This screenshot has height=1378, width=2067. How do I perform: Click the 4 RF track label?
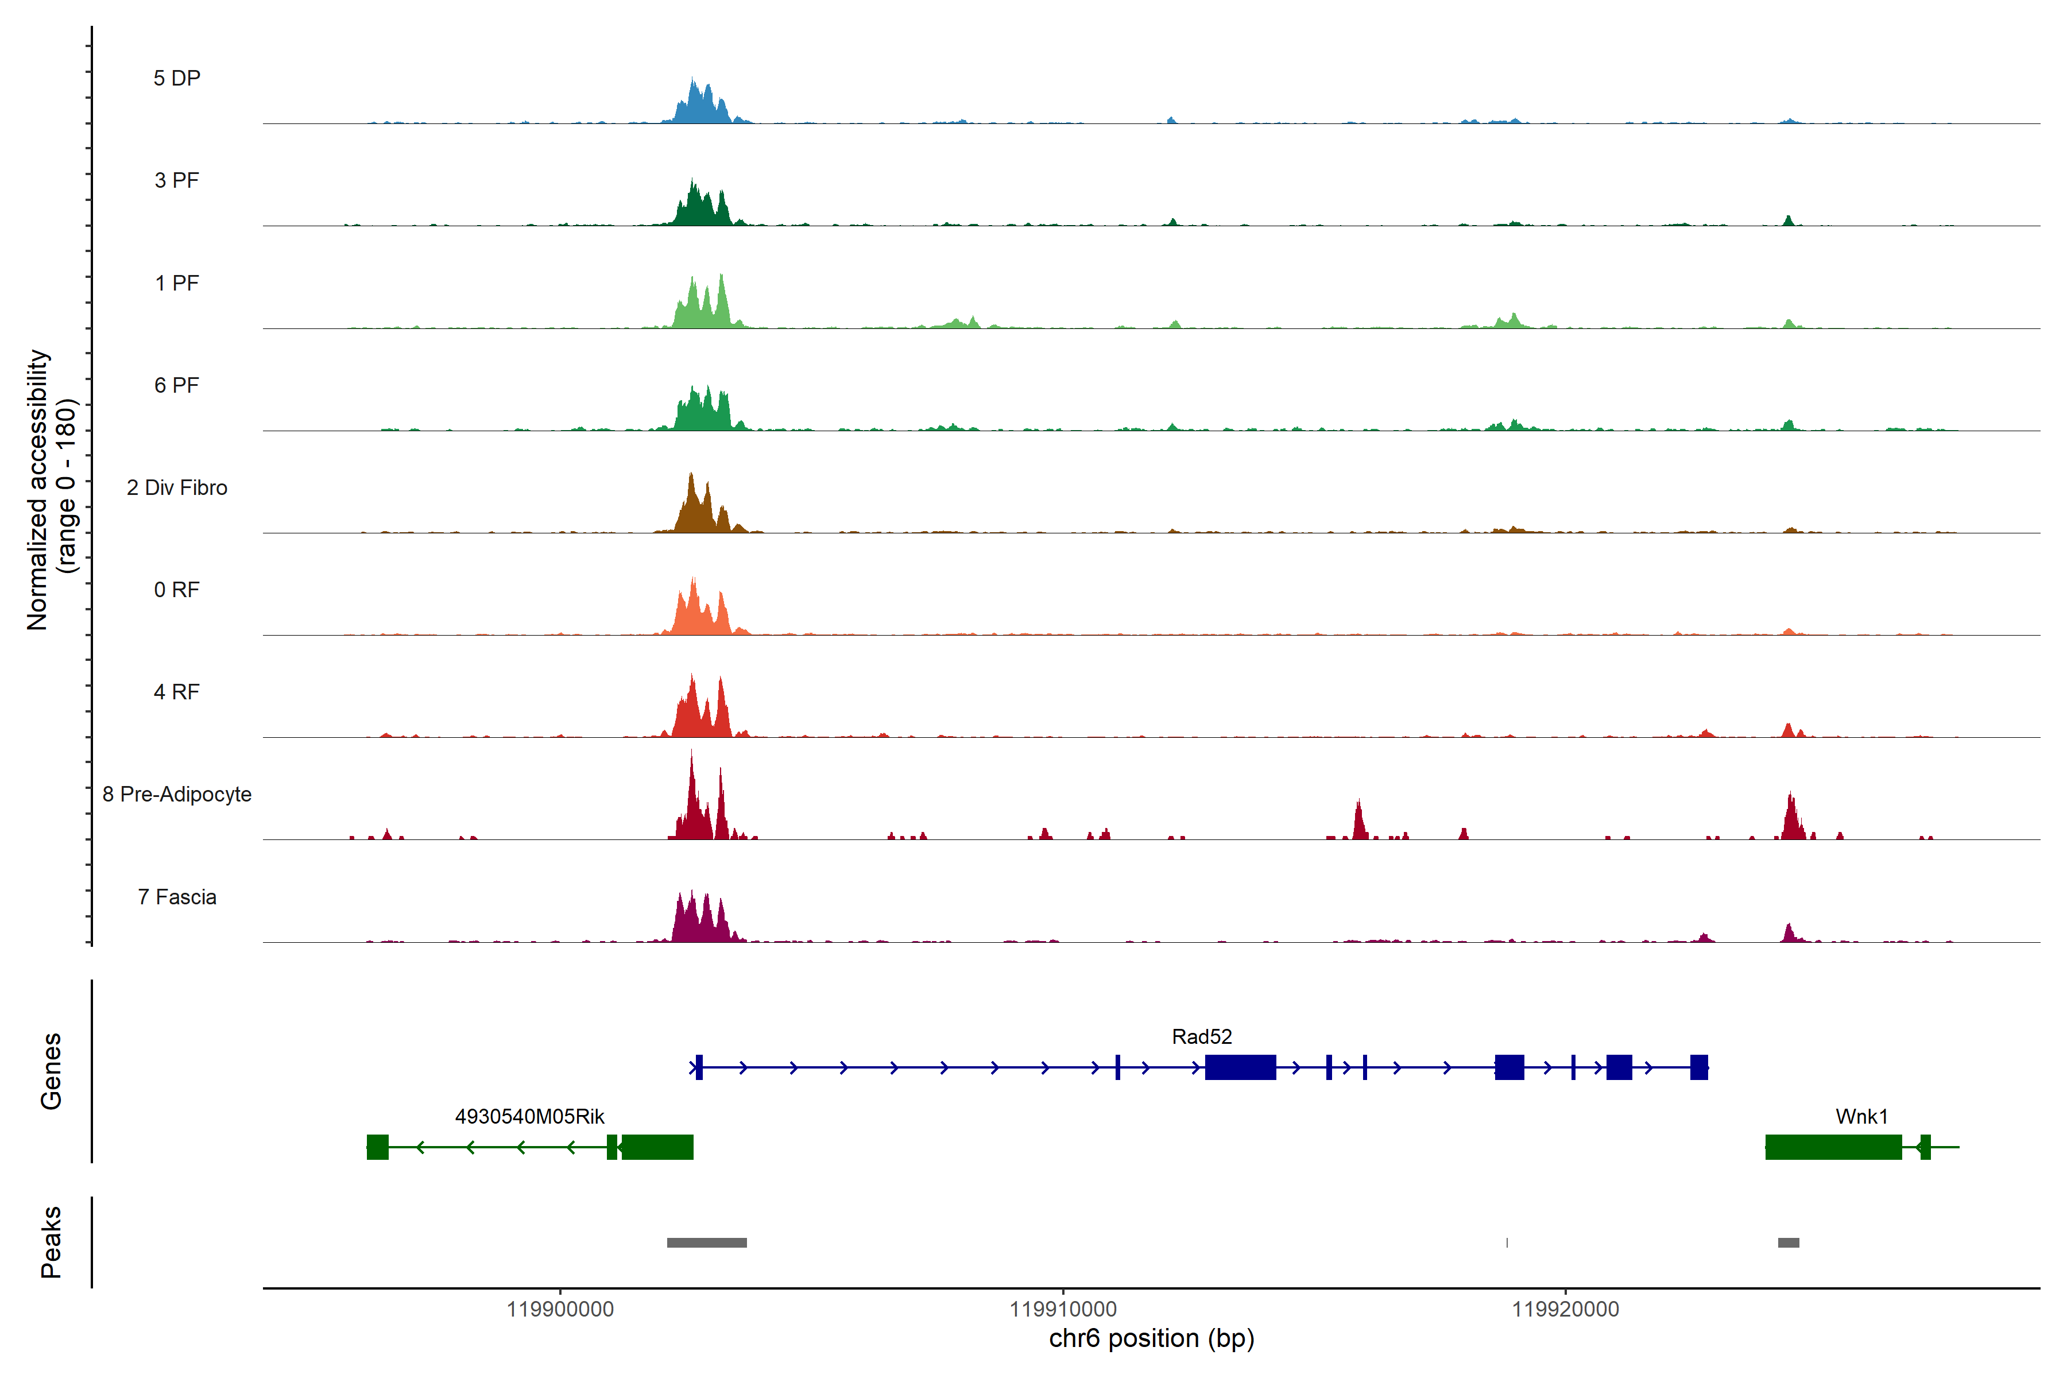177,692
